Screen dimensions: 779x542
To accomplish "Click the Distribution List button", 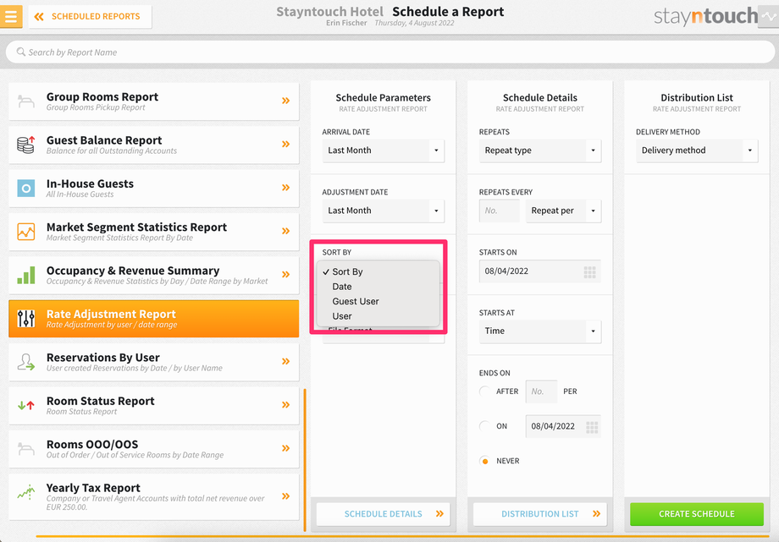I will point(540,514).
